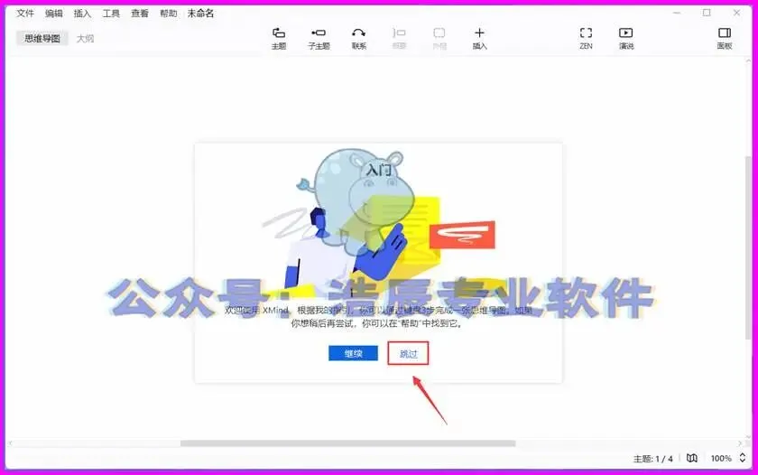Screen dimensions: 758x475
Task: Minimize the XMind window
Action: [677, 13]
